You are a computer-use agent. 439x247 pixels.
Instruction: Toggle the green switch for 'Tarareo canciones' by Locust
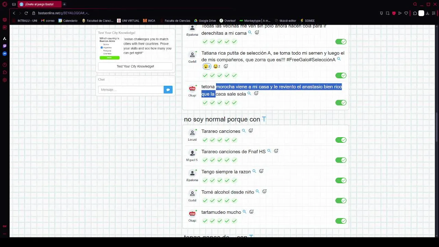coord(341,140)
